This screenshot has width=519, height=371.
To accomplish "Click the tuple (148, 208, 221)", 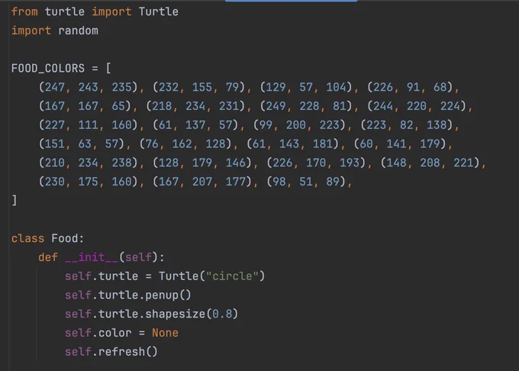I will pyautogui.click(x=430, y=163).
